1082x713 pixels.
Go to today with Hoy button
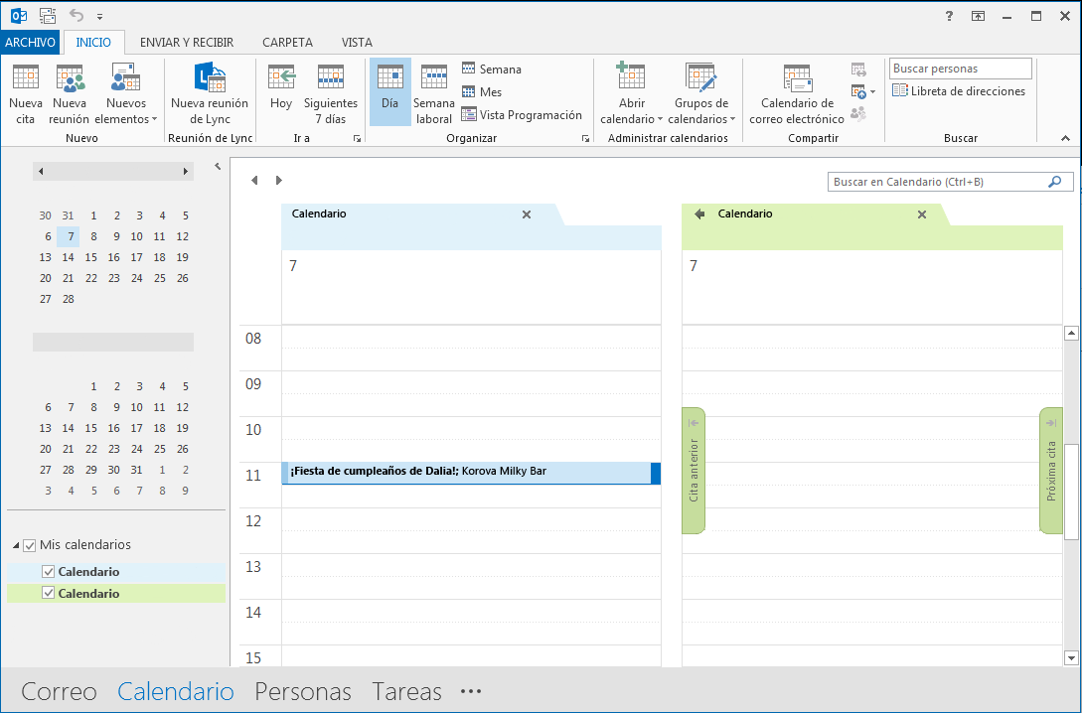[281, 93]
